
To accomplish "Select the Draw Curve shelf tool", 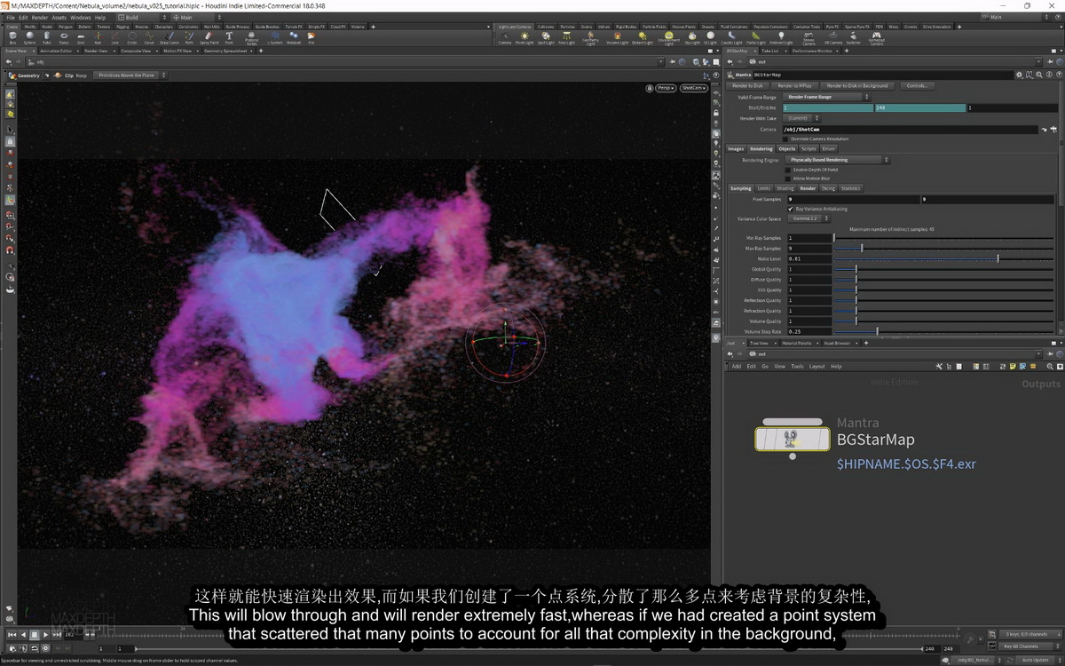I will point(168,37).
